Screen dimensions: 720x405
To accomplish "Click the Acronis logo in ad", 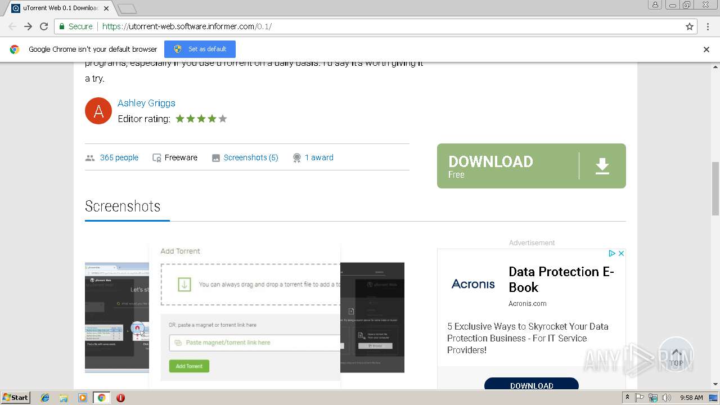I will click(x=473, y=284).
